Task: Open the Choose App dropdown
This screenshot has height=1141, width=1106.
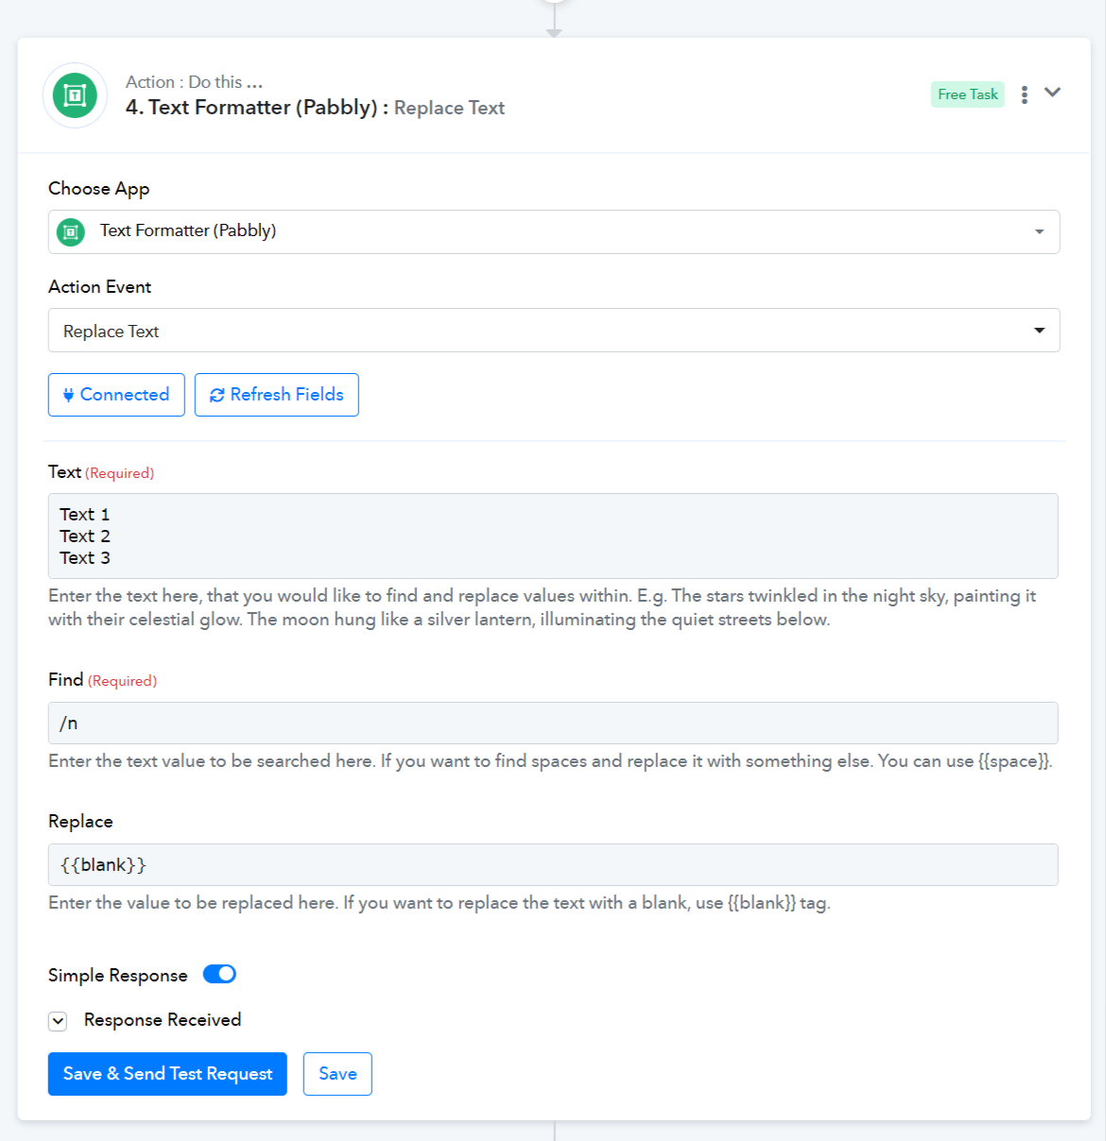Action: (x=554, y=231)
